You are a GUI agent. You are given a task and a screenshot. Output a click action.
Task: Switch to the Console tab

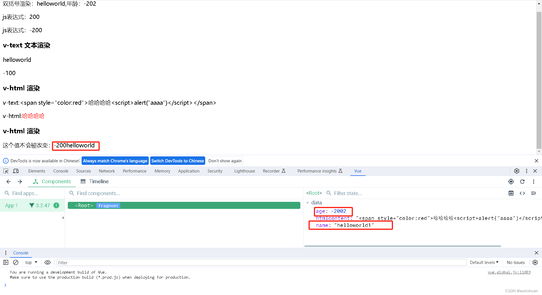(x=61, y=171)
